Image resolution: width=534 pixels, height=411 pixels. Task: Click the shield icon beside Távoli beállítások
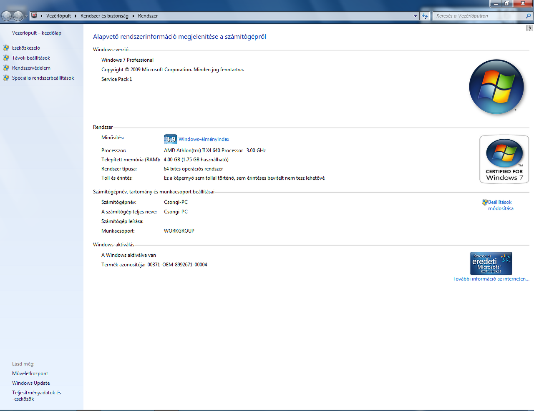click(6, 58)
